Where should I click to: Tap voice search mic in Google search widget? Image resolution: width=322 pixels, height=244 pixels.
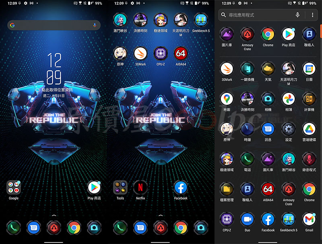pos(95,25)
